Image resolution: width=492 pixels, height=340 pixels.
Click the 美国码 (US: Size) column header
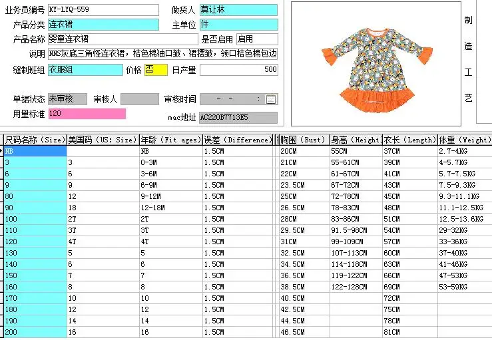103,140
